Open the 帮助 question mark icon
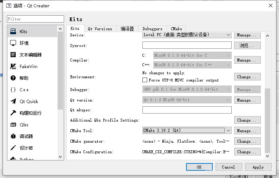279x178 pixels. 13,78
